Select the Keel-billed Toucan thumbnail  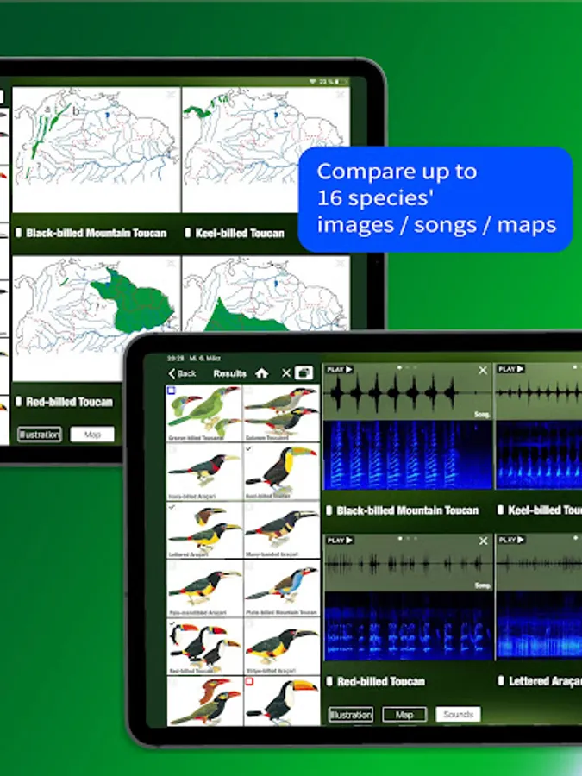[282, 472]
